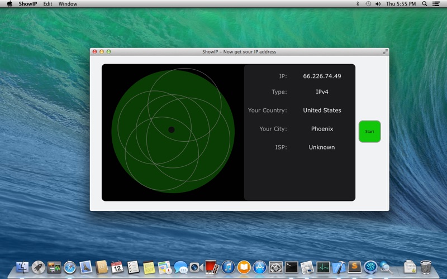Screen dimensions: 447x279
Task: Zoom the ShowIP window with the green titlebar button
Action: coord(108,51)
